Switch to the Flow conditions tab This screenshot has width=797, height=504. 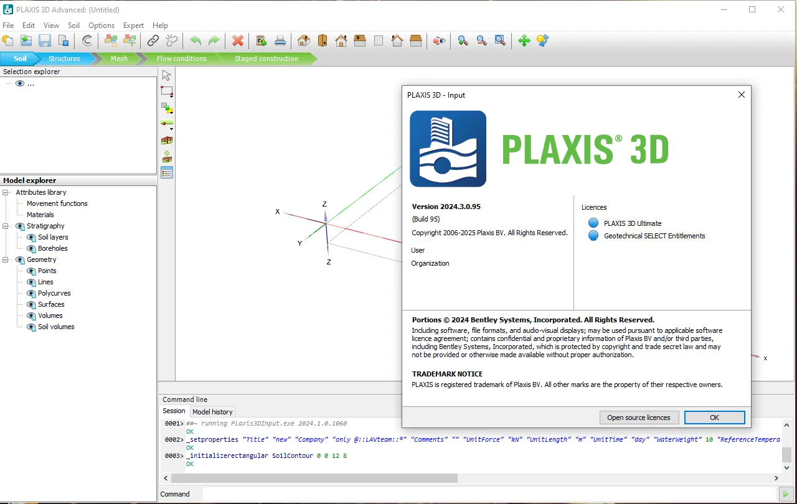click(x=181, y=58)
